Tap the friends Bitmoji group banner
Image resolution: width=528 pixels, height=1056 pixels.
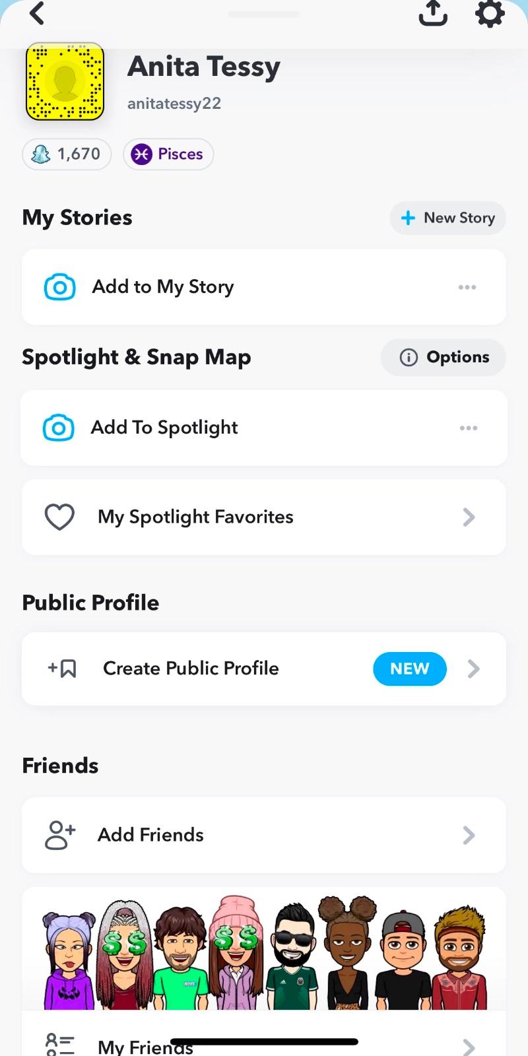click(x=264, y=950)
